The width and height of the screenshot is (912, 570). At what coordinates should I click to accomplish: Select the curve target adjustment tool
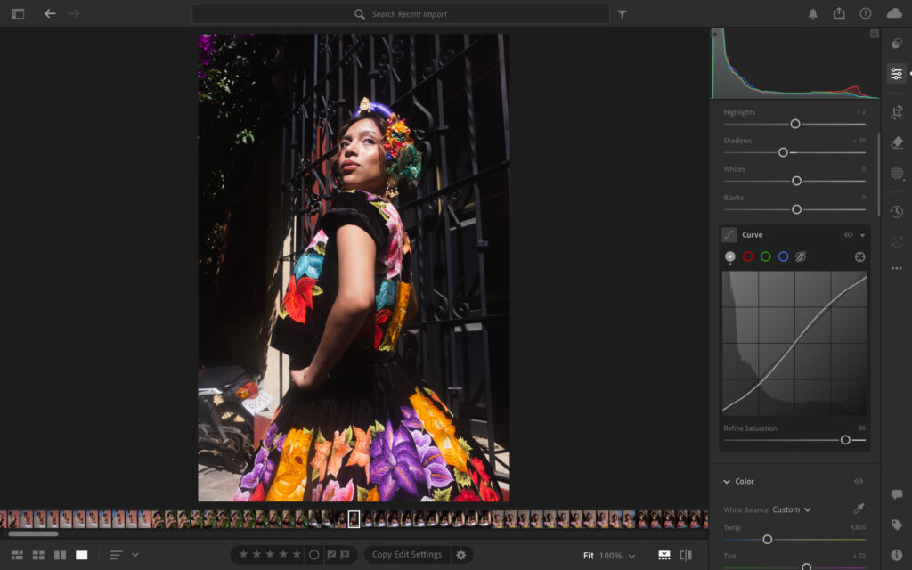[x=860, y=256]
